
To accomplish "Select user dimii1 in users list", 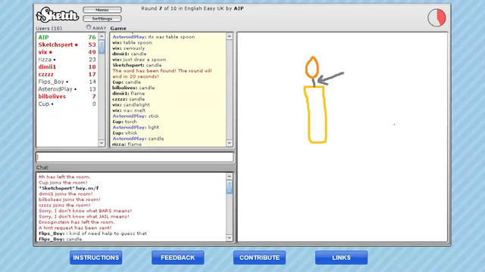I will (67, 67).
